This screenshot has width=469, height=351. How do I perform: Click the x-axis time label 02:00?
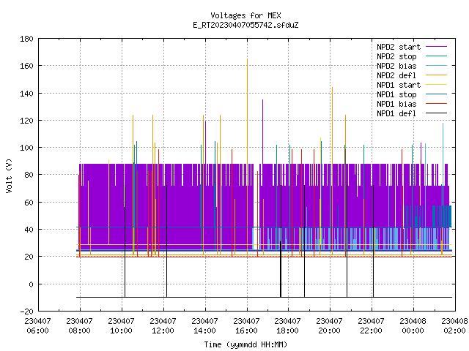coord(454,331)
